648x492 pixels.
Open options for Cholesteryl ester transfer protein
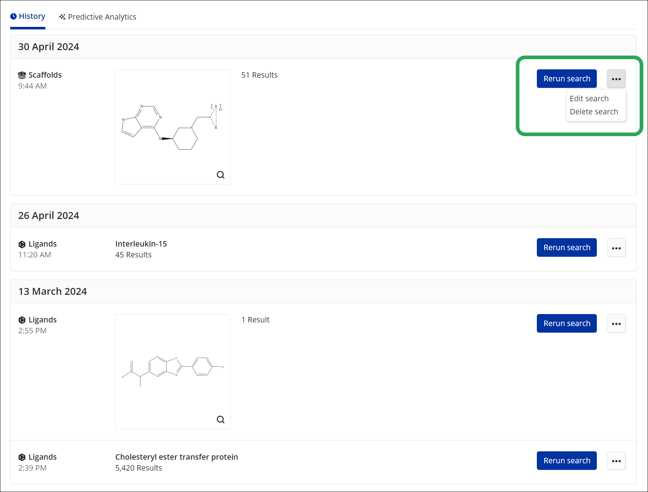[x=616, y=461]
